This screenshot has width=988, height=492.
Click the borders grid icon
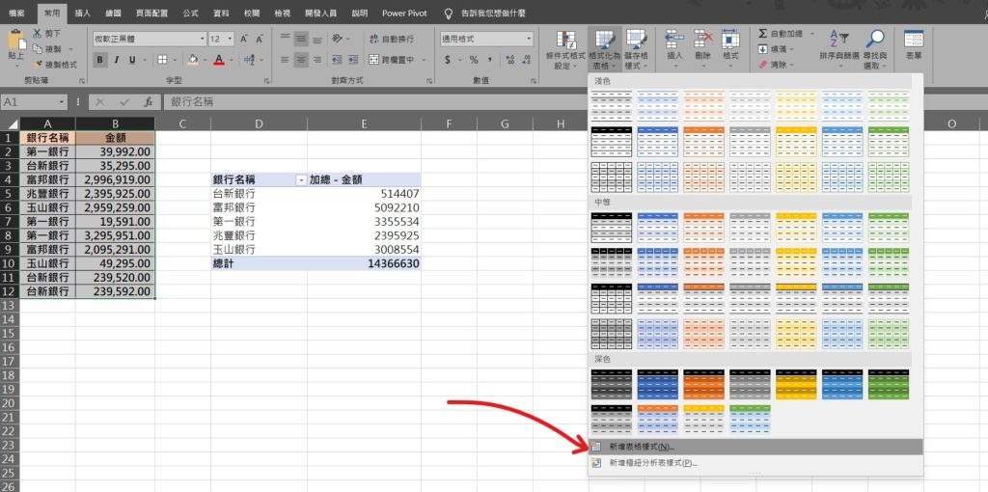[162, 60]
